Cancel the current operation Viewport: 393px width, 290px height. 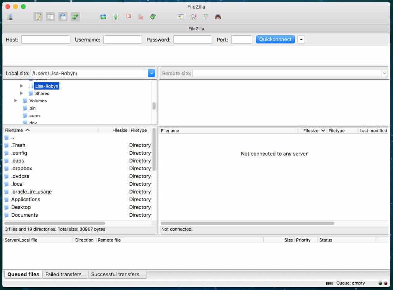128,17
